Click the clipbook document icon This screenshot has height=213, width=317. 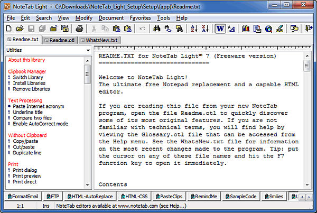[257, 29]
